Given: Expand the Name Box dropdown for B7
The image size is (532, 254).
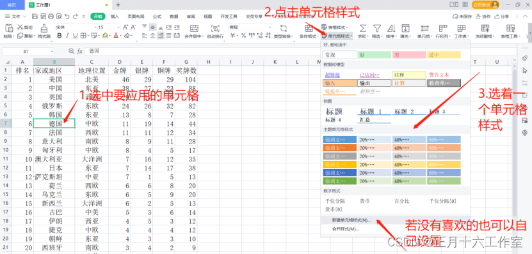Looking at the screenshot, I should (52, 52).
